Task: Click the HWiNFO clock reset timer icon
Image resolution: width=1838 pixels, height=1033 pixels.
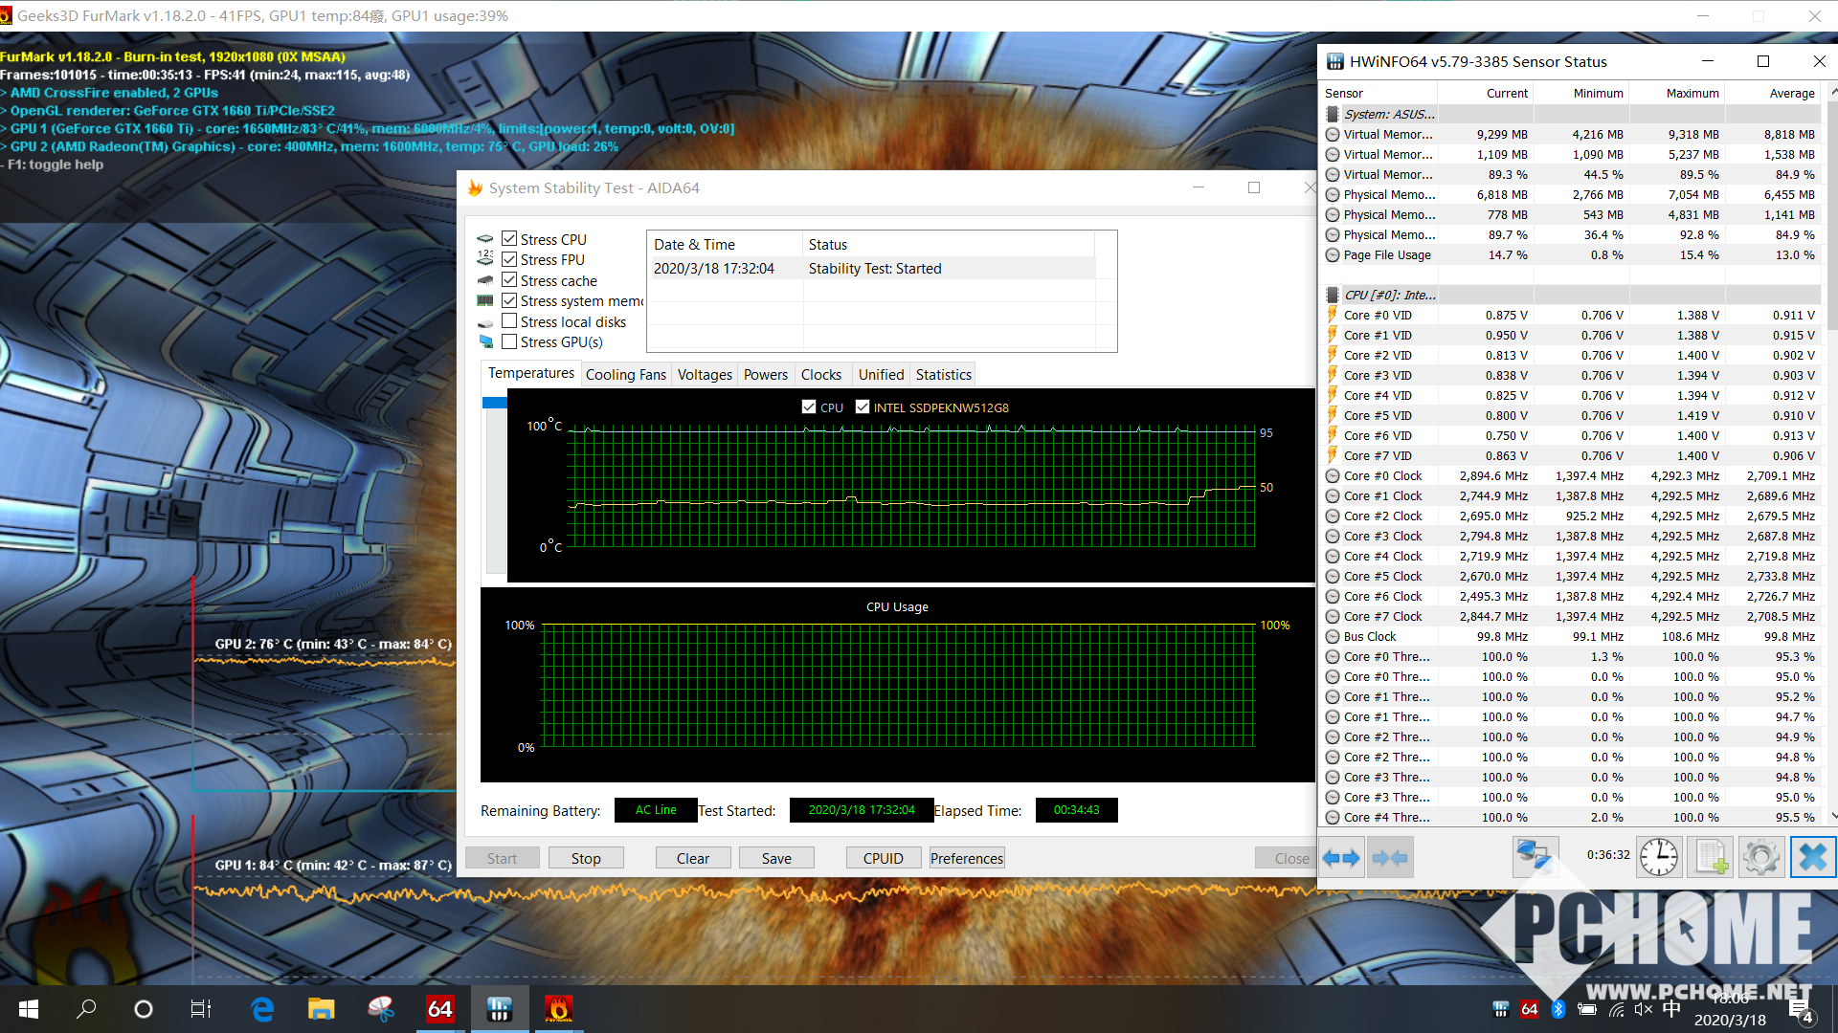Action: [x=1658, y=856]
